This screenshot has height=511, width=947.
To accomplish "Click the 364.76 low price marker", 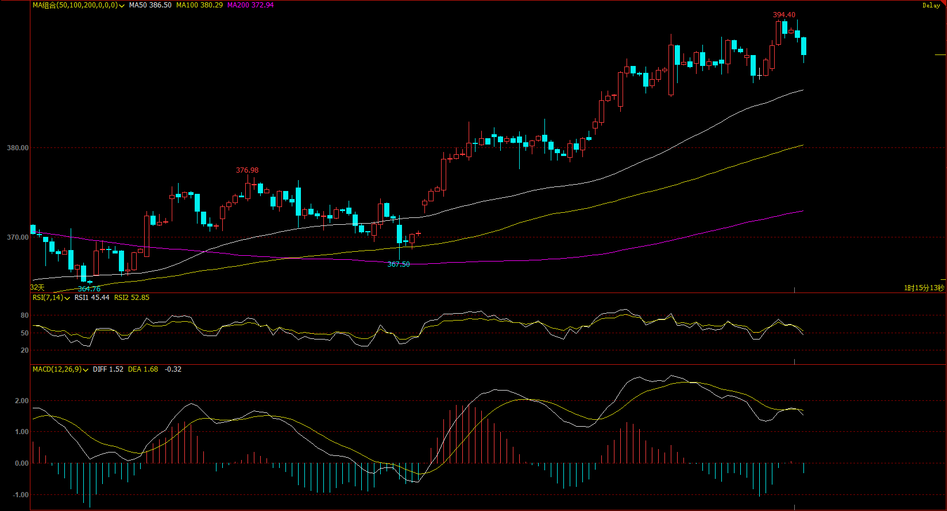I will 89,289.
